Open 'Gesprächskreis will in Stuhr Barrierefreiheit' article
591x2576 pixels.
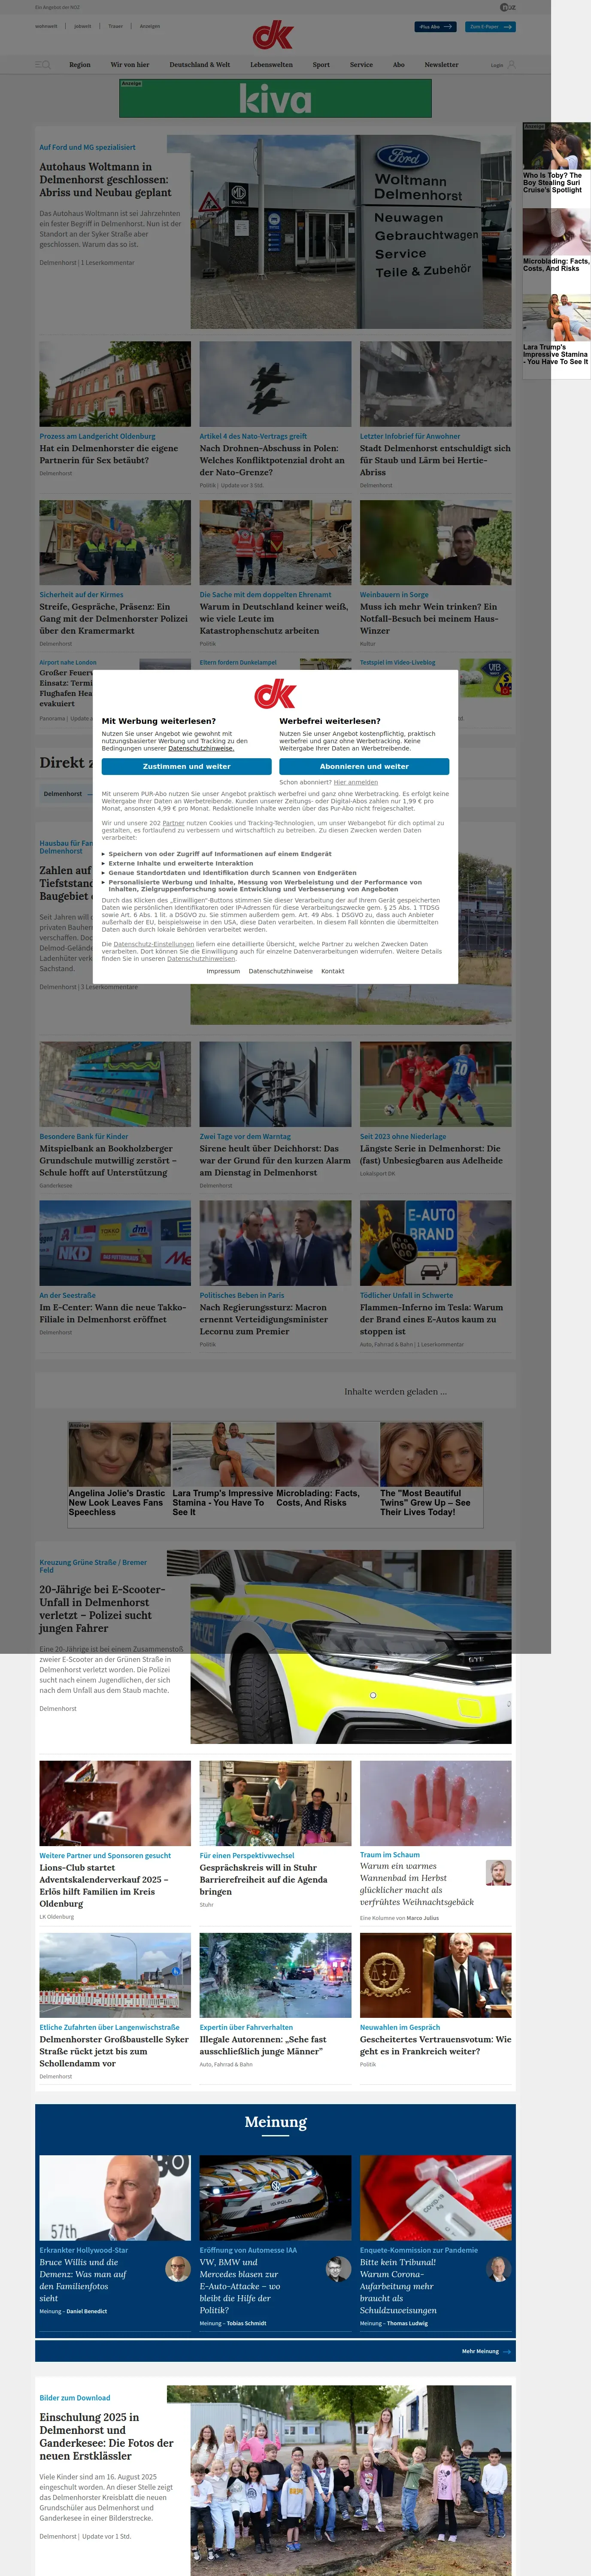point(263,1879)
